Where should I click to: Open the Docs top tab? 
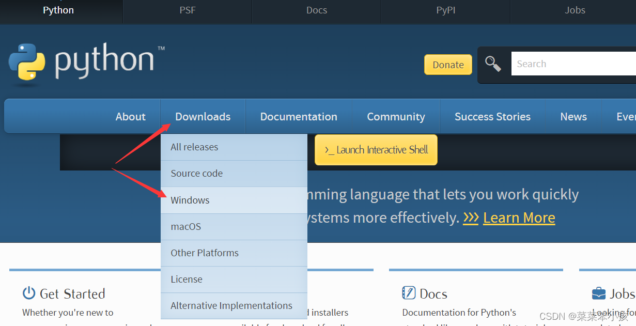317,10
